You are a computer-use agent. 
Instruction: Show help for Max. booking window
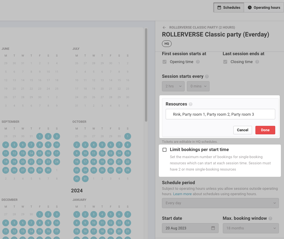click(x=270, y=218)
